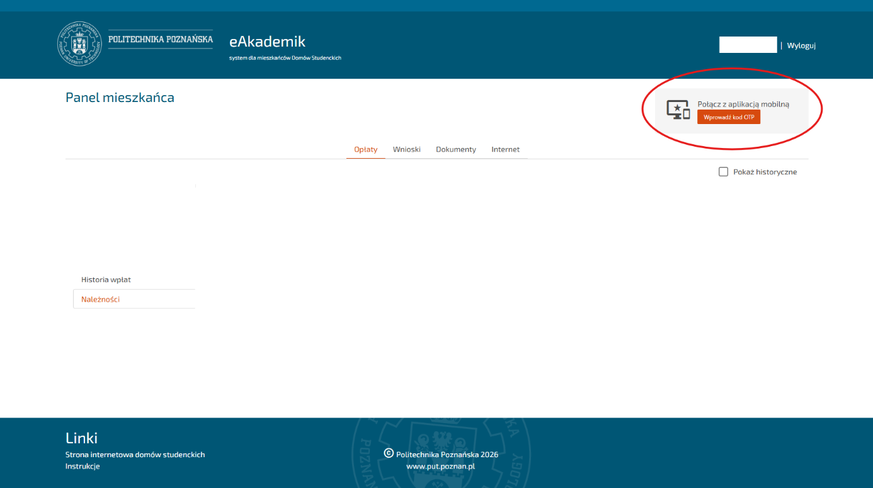Switch to the Wnioski tab

tap(406, 149)
